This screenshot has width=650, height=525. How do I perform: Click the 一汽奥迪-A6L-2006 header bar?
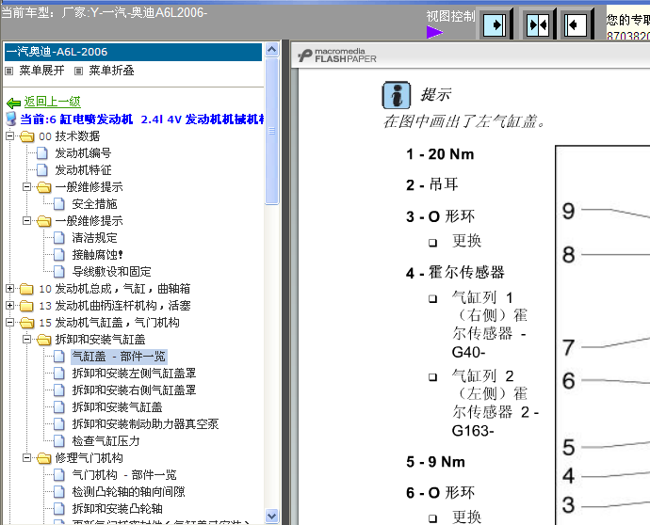pos(133,52)
